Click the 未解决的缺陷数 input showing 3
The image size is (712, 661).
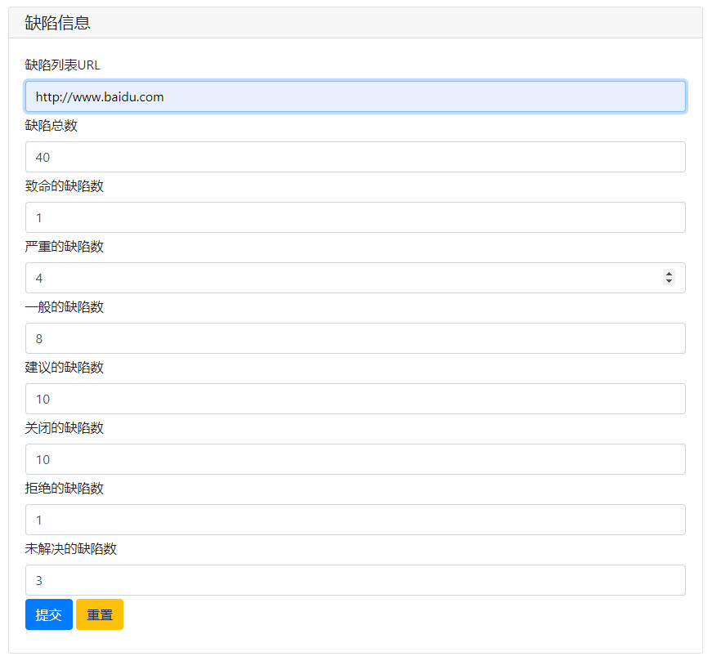pyautogui.click(x=355, y=580)
